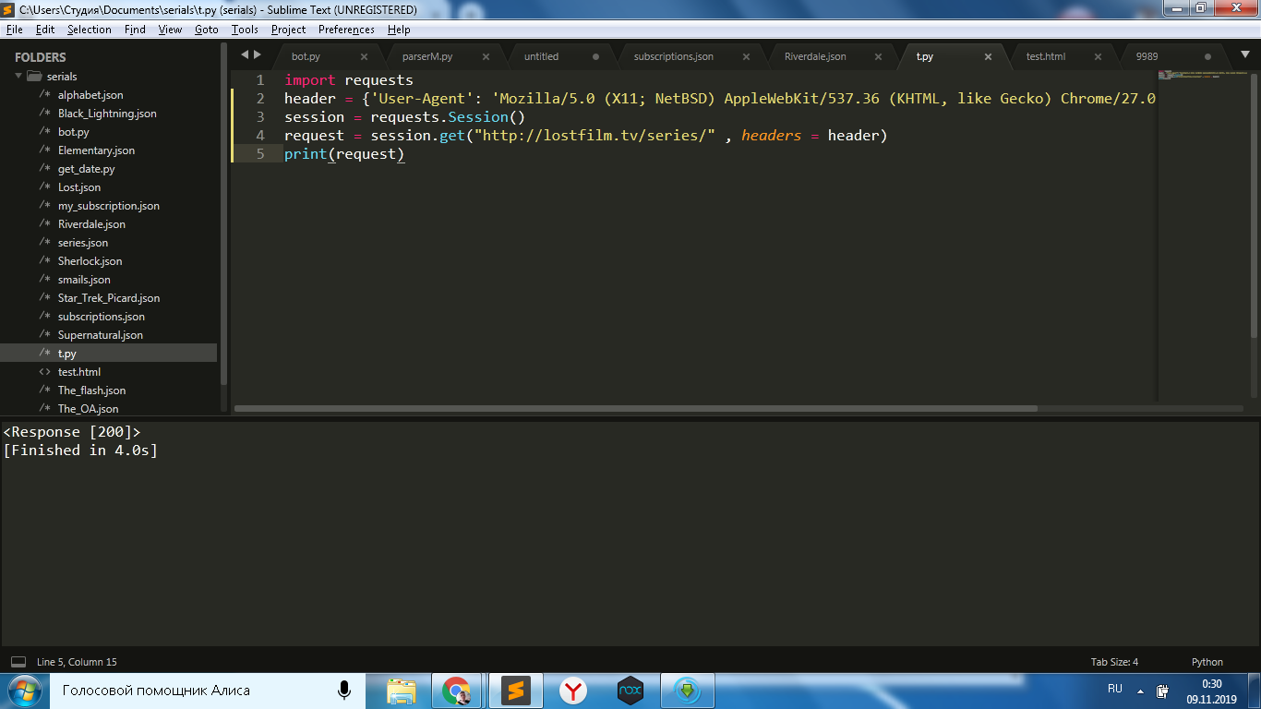Open The_OA.json from sidebar
The width and height of the screenshot is (1261, 709).
pyautogui.click(x=88, y=409)
